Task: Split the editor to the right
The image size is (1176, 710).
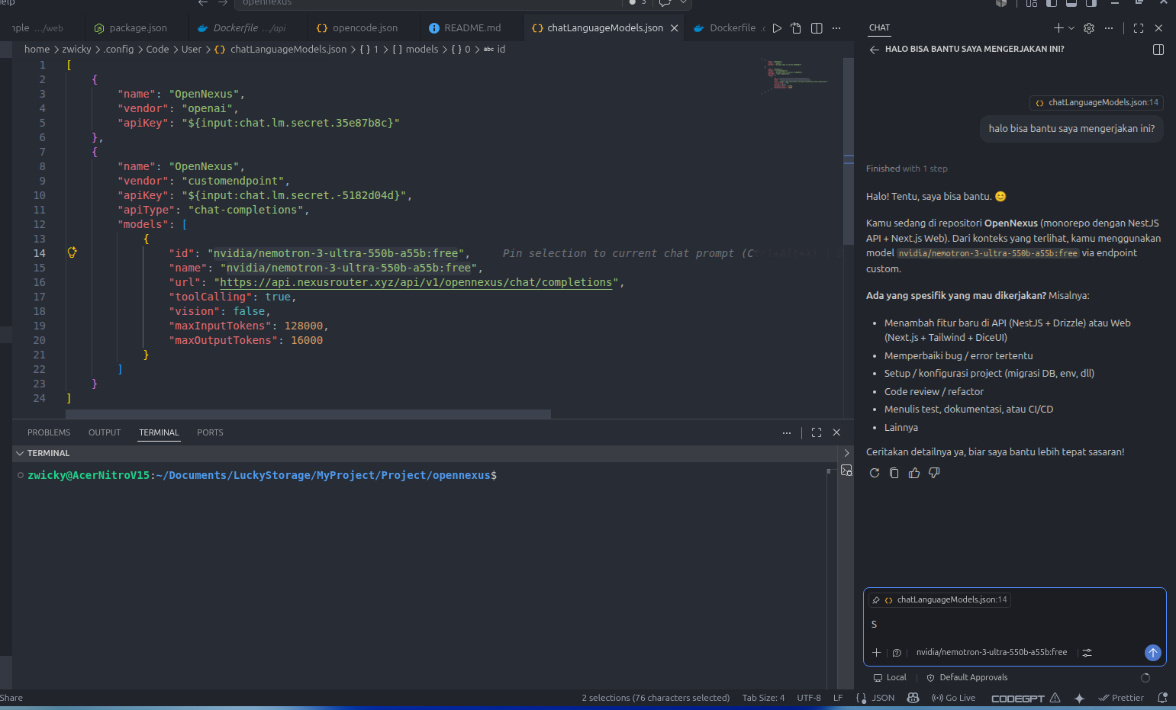Action: pyautogui.click(x=817, y=28)
